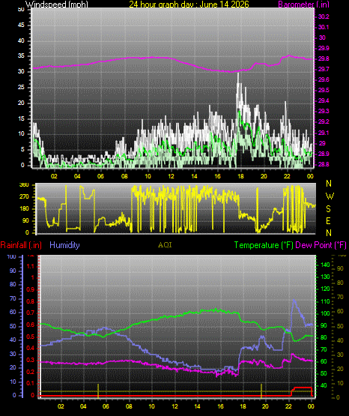This screenshot has width=349, height=416.
Task: Click hour label 14 under bottom graph
Action: click(197, 406)
